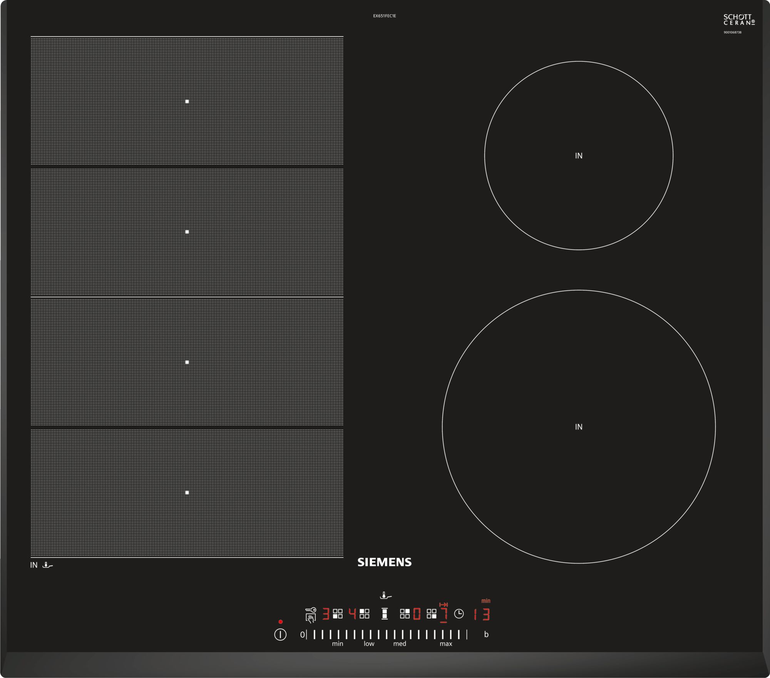Screen dimensions: 770x678
Task: Tap the red '3' power level display
Action: [x=326, y=614]
